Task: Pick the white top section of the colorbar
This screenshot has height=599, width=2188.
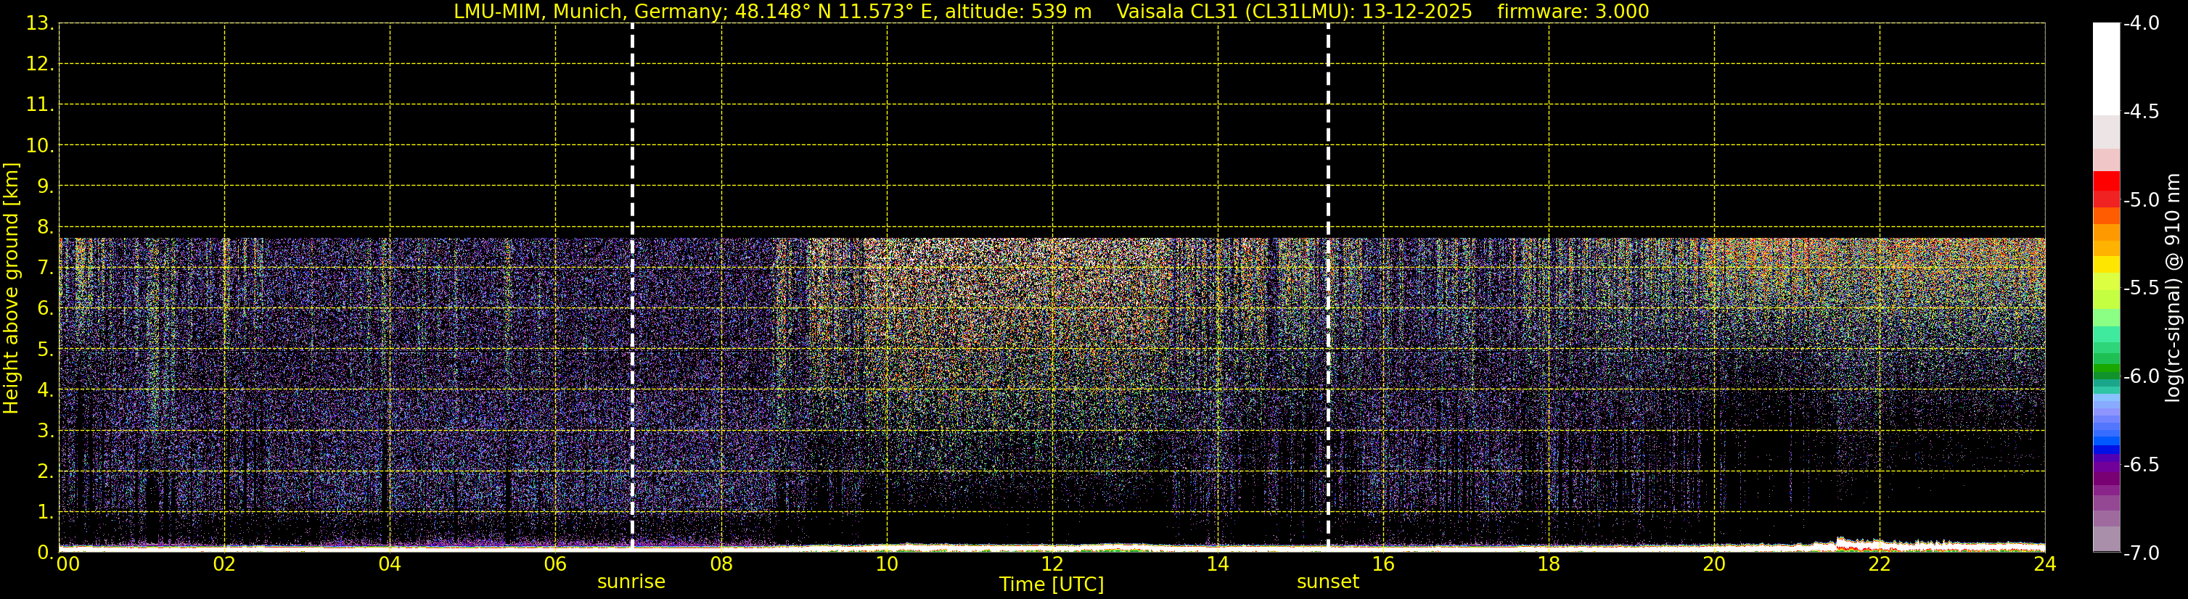Action: point(2105,68)
